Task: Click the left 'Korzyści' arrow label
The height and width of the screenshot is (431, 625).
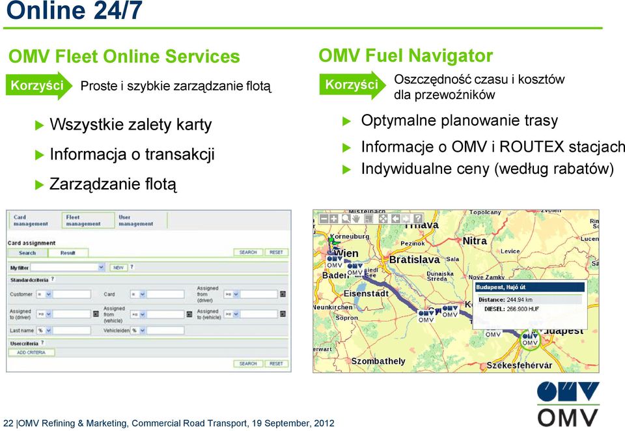Action: pos(38,85)
